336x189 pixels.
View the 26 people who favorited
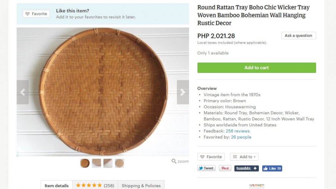(241, 137)
